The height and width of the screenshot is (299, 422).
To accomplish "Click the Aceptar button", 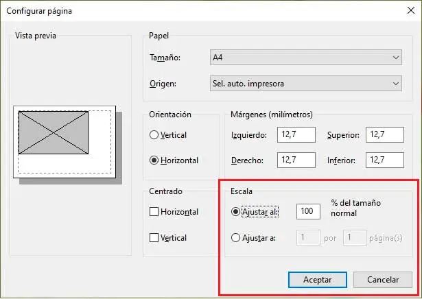I will (x=318, y=280).
